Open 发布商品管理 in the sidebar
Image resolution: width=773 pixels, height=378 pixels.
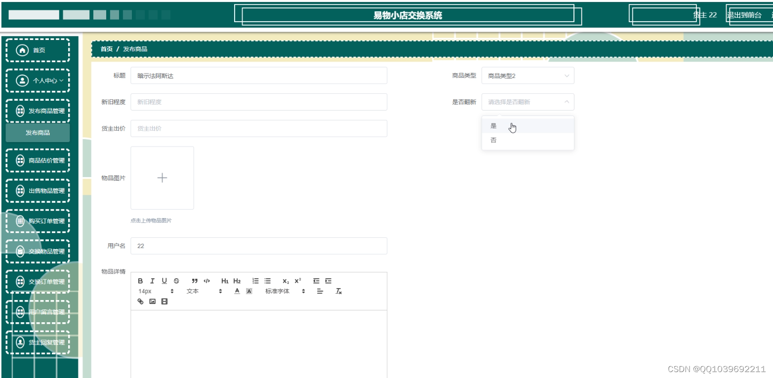(38, 111)
